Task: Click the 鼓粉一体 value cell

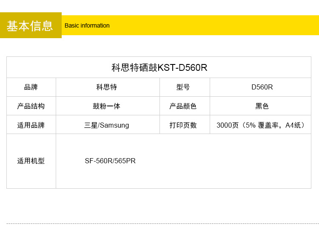Action: click(x=107, y=106)
